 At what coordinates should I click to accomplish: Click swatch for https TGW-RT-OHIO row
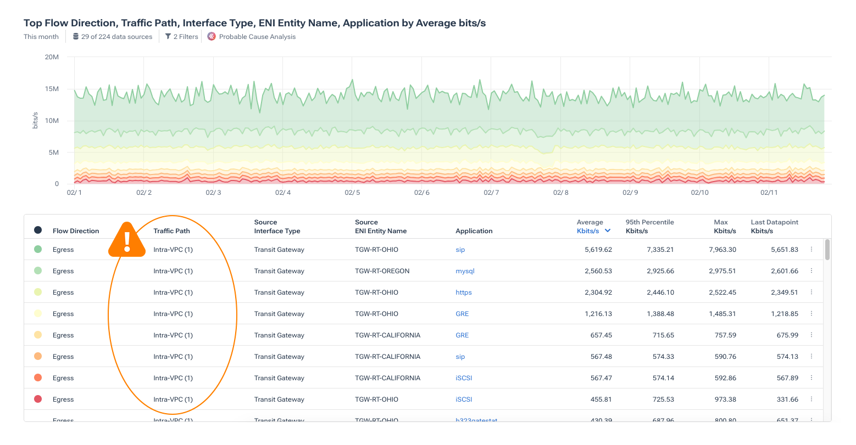coord(38,292)
